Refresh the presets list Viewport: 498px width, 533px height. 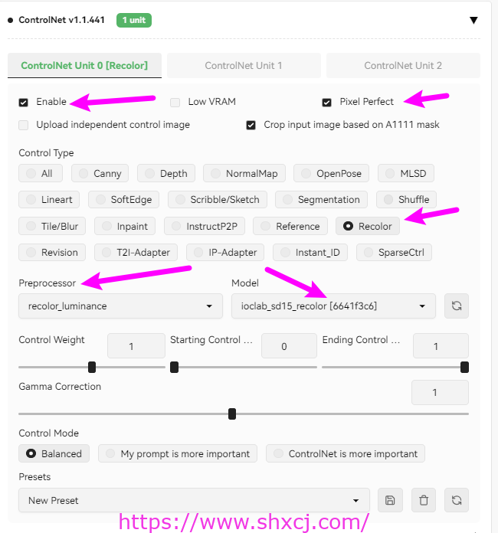457,500
